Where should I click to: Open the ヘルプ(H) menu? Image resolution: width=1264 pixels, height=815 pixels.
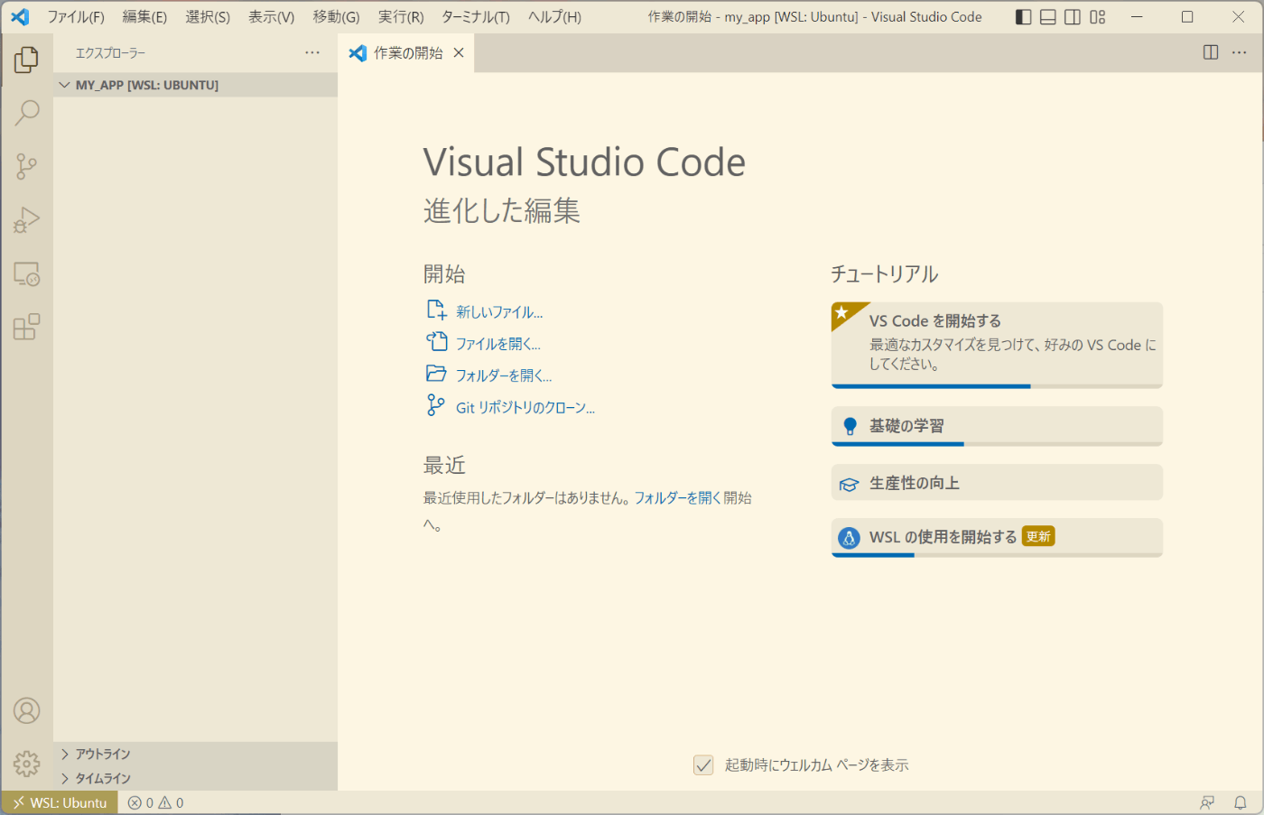tap(554, 17)
